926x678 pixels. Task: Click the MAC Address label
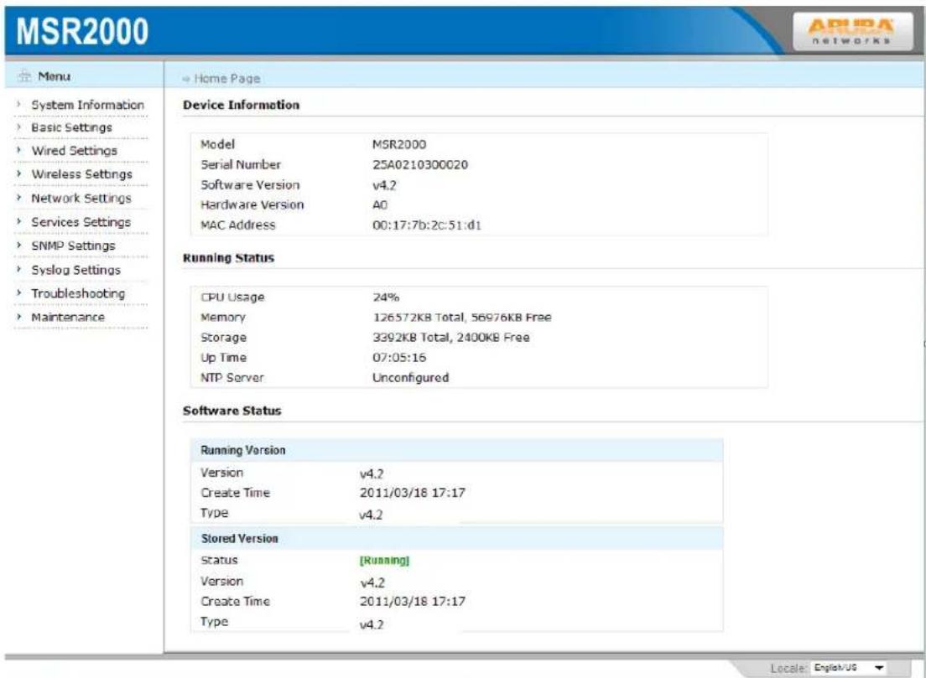237,225
